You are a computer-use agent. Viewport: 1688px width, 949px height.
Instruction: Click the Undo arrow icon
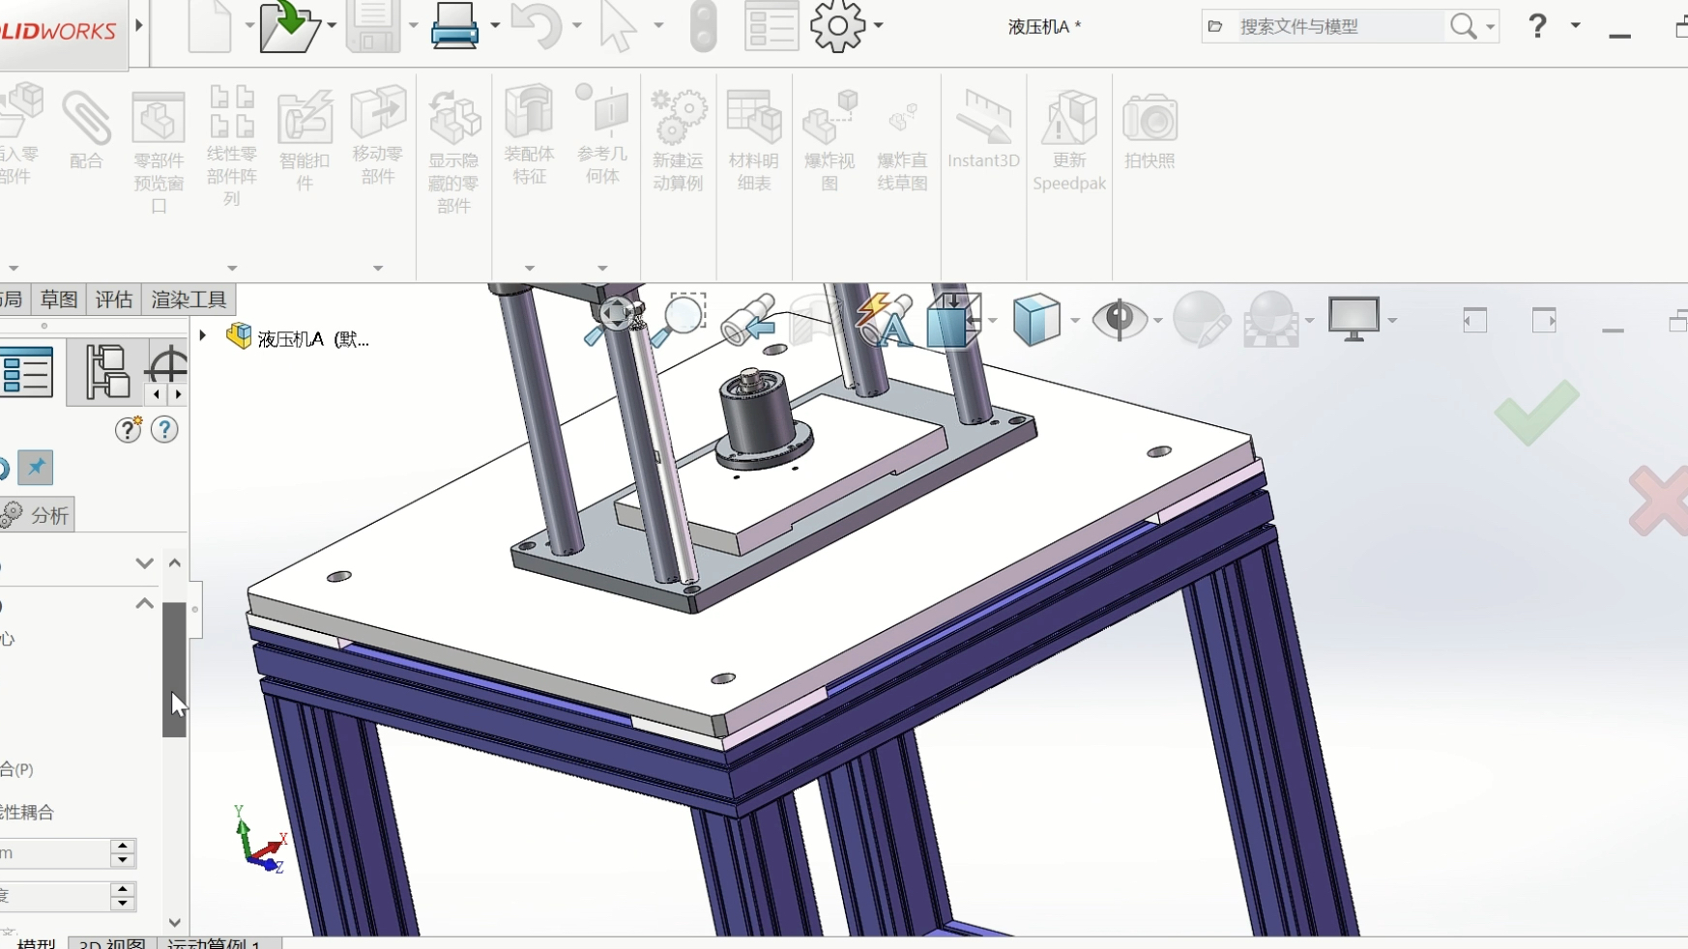pos(536,26)
